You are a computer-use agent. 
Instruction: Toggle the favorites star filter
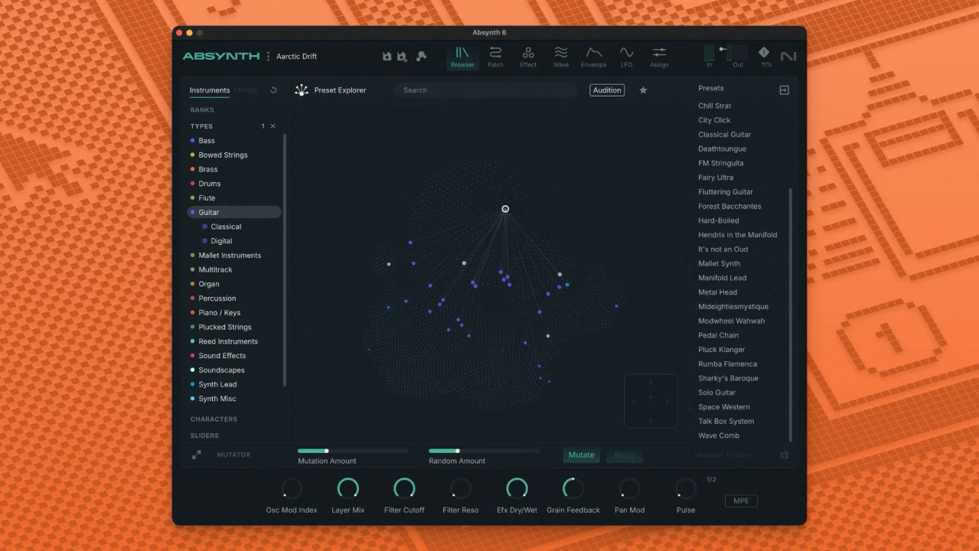(x=643, y=90)
